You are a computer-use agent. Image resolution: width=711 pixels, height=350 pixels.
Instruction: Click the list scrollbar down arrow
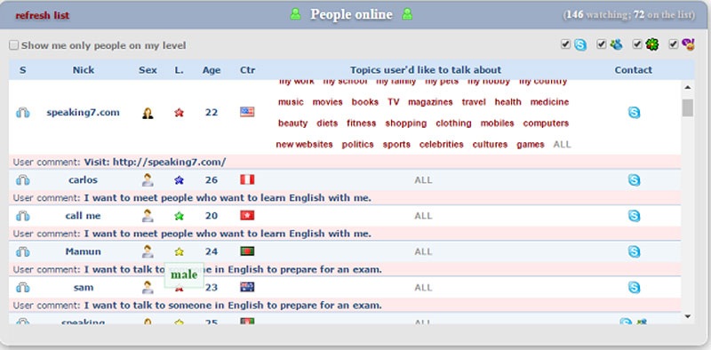(x=687, y=316)
